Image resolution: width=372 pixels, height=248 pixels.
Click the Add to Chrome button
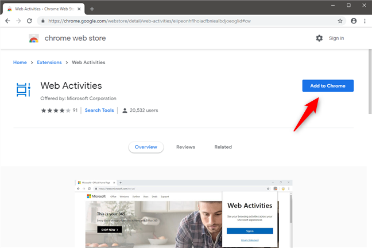(x=328, y=86)
